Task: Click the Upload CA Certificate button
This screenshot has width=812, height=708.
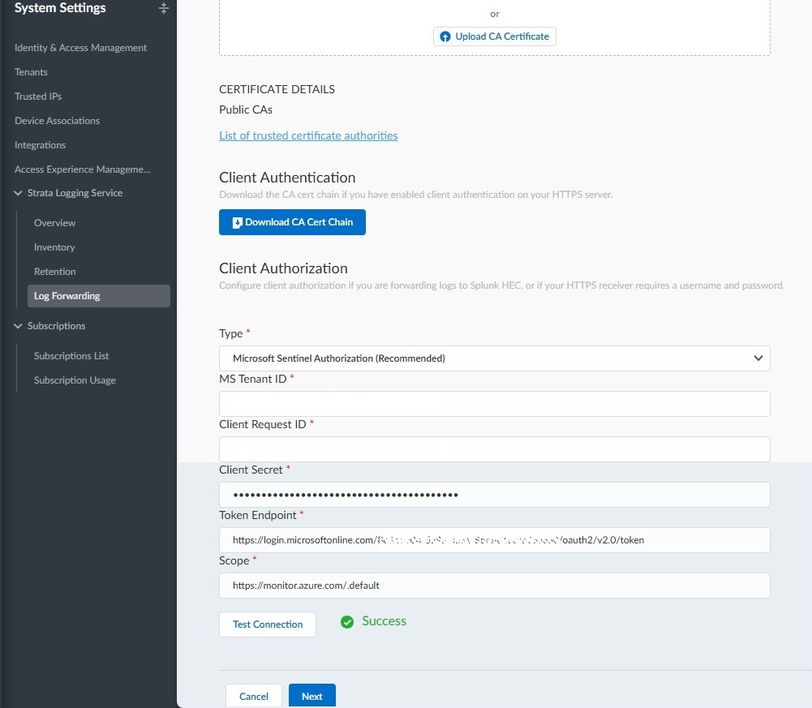Action: (x=495, y=36)
